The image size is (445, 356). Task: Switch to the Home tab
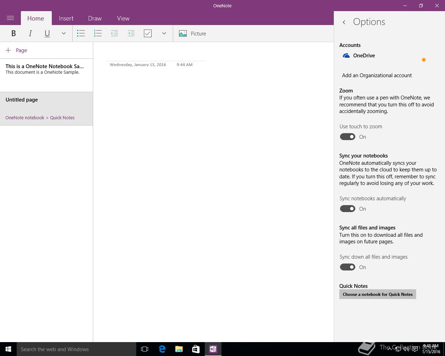tap(36, 18)
